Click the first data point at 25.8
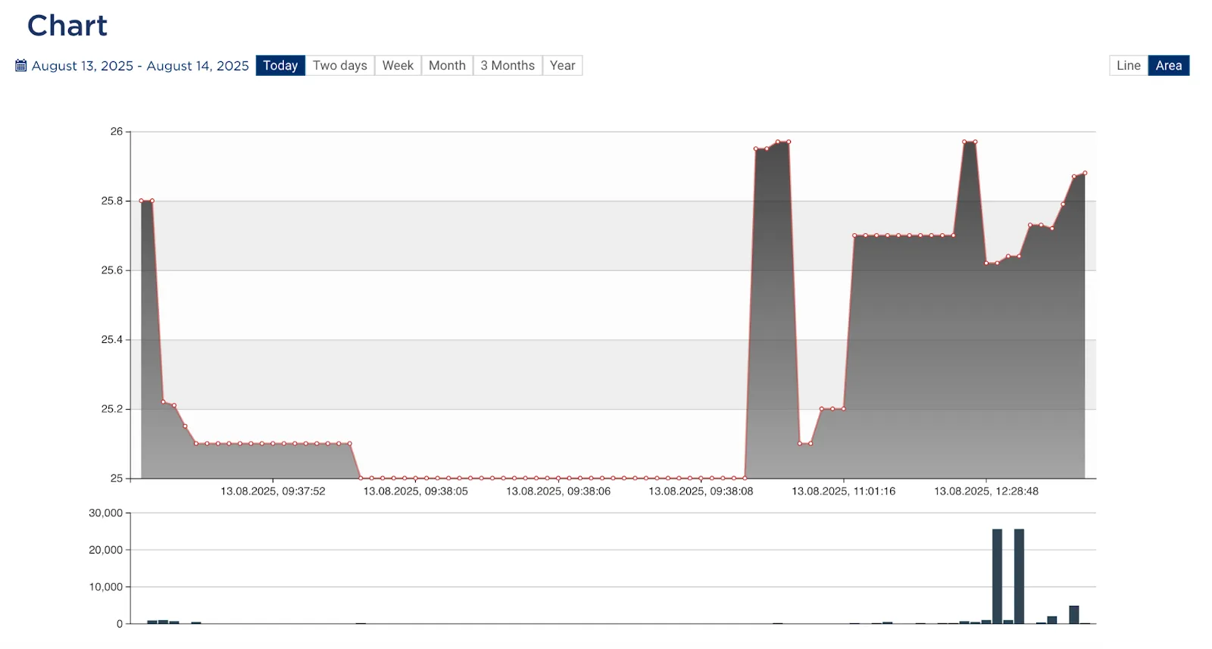The height and width of the screenshot is (649, 1212). (142, 201)
